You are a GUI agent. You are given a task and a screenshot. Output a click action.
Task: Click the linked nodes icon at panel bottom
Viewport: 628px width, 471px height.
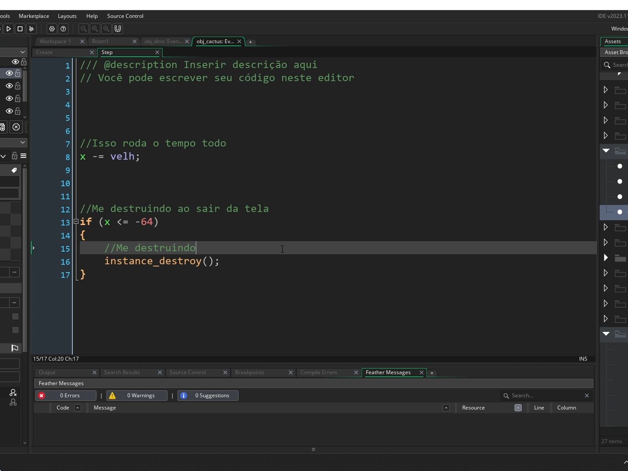(13, 403)
